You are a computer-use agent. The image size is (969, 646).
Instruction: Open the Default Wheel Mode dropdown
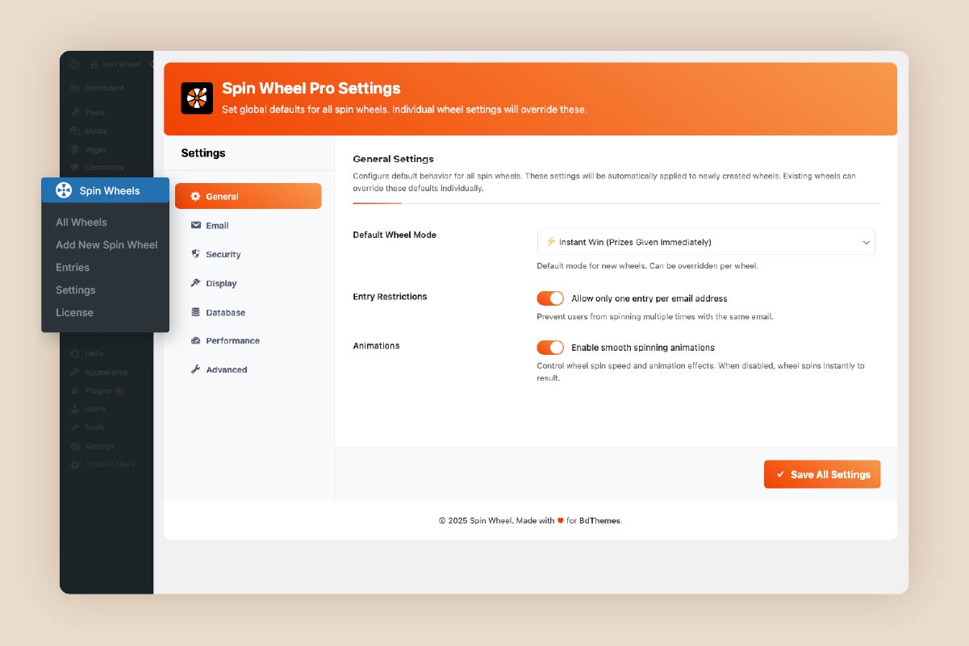click(x=706, y=242)
